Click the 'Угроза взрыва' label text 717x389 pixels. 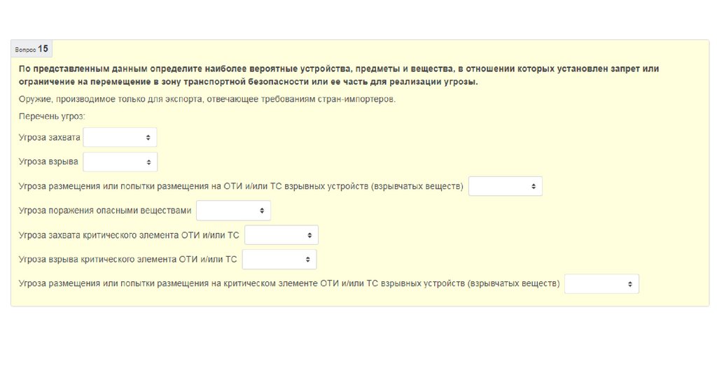point(48,162)
